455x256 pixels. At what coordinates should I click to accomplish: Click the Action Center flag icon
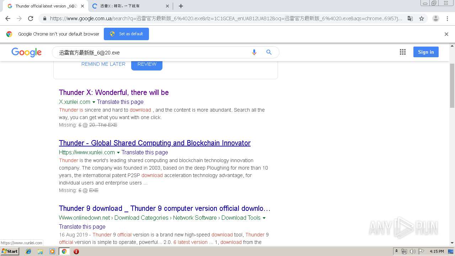(421, 251)
